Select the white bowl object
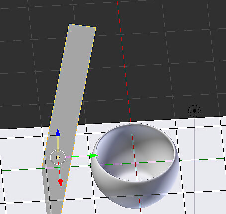Viewport: 226px width, 214px height. pyautogui.click(x=135, y=166)
